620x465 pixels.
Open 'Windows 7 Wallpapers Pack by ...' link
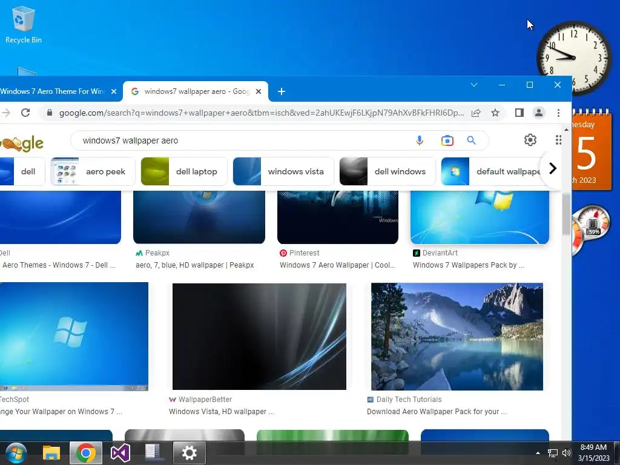click(x=469, y=265)
